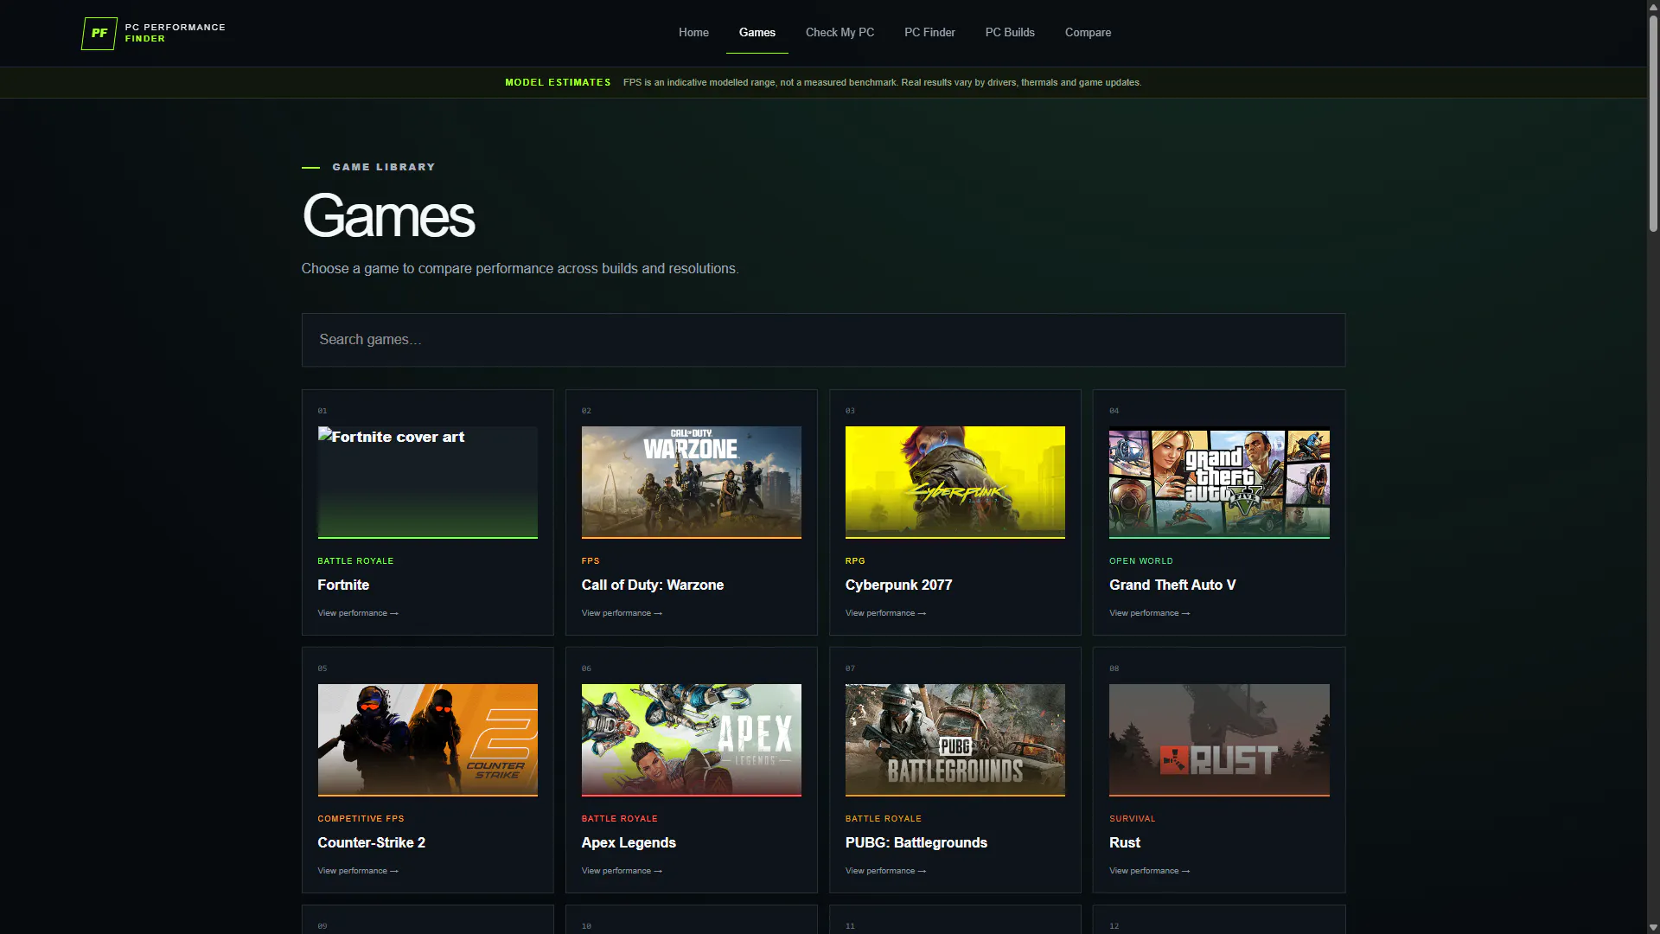Click the RPG tag on Cyberpunk card
Image resolution: width=1660 pixels, height=934 pixels.
pos(855,561)
